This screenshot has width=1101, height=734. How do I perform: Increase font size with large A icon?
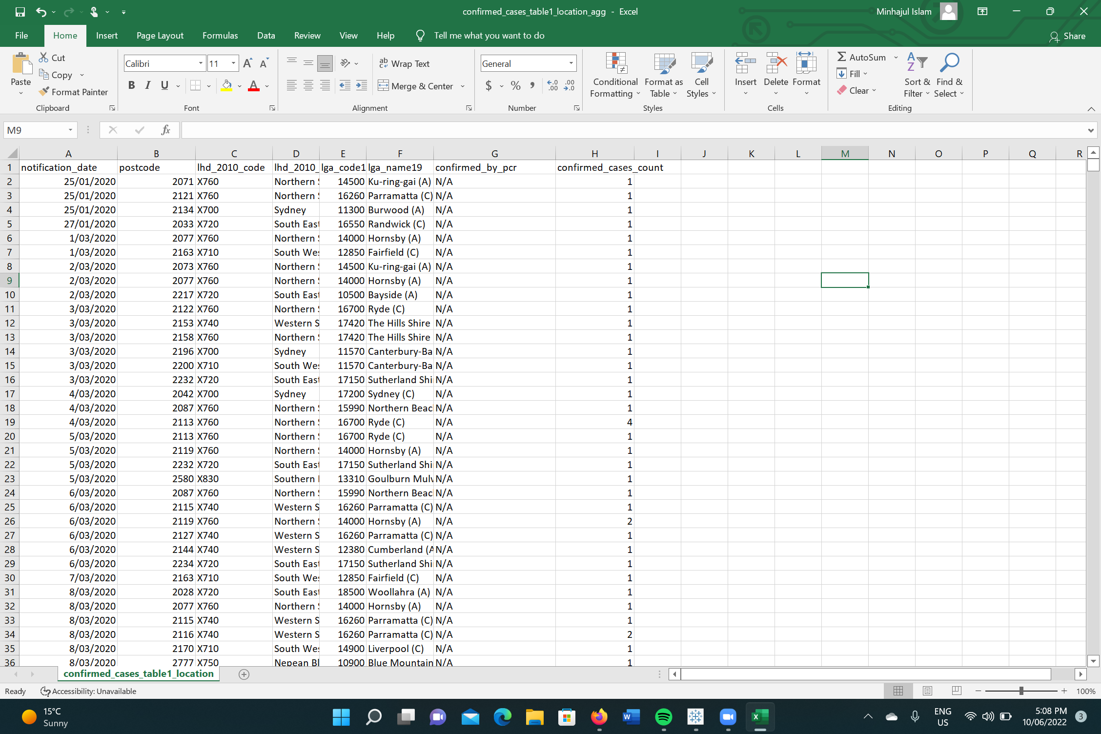pos(248,63)
